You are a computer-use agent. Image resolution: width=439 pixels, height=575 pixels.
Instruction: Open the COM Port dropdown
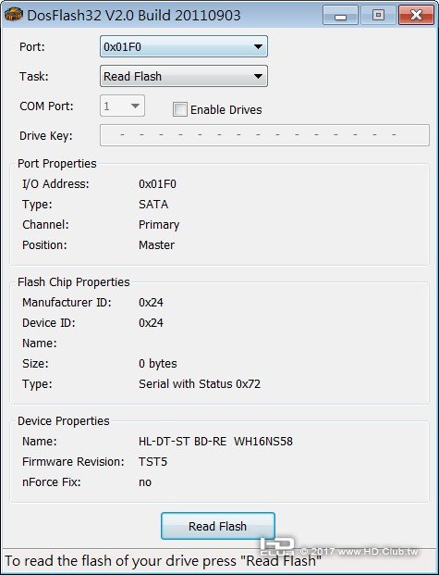122,106
